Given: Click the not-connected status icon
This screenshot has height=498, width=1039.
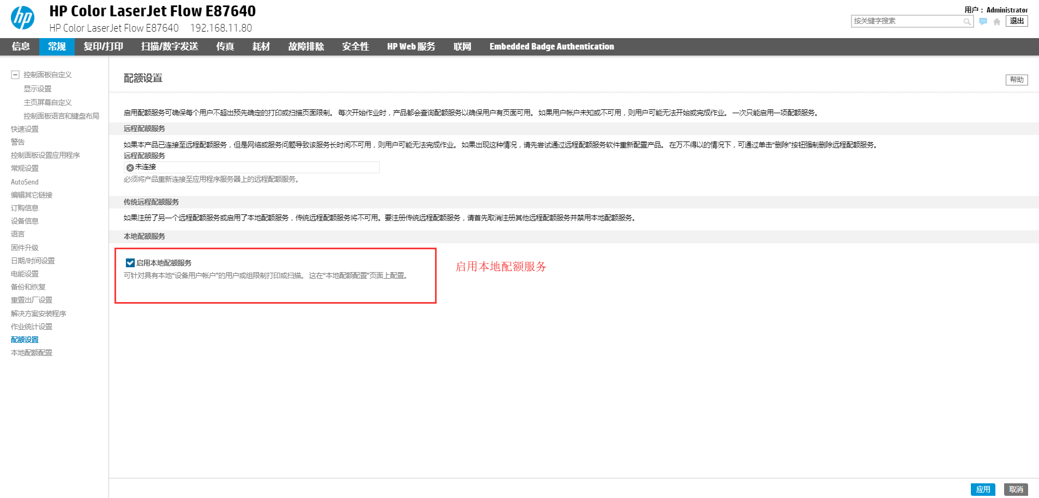Looking at the screenshot, I should click(x=130, y=168).
